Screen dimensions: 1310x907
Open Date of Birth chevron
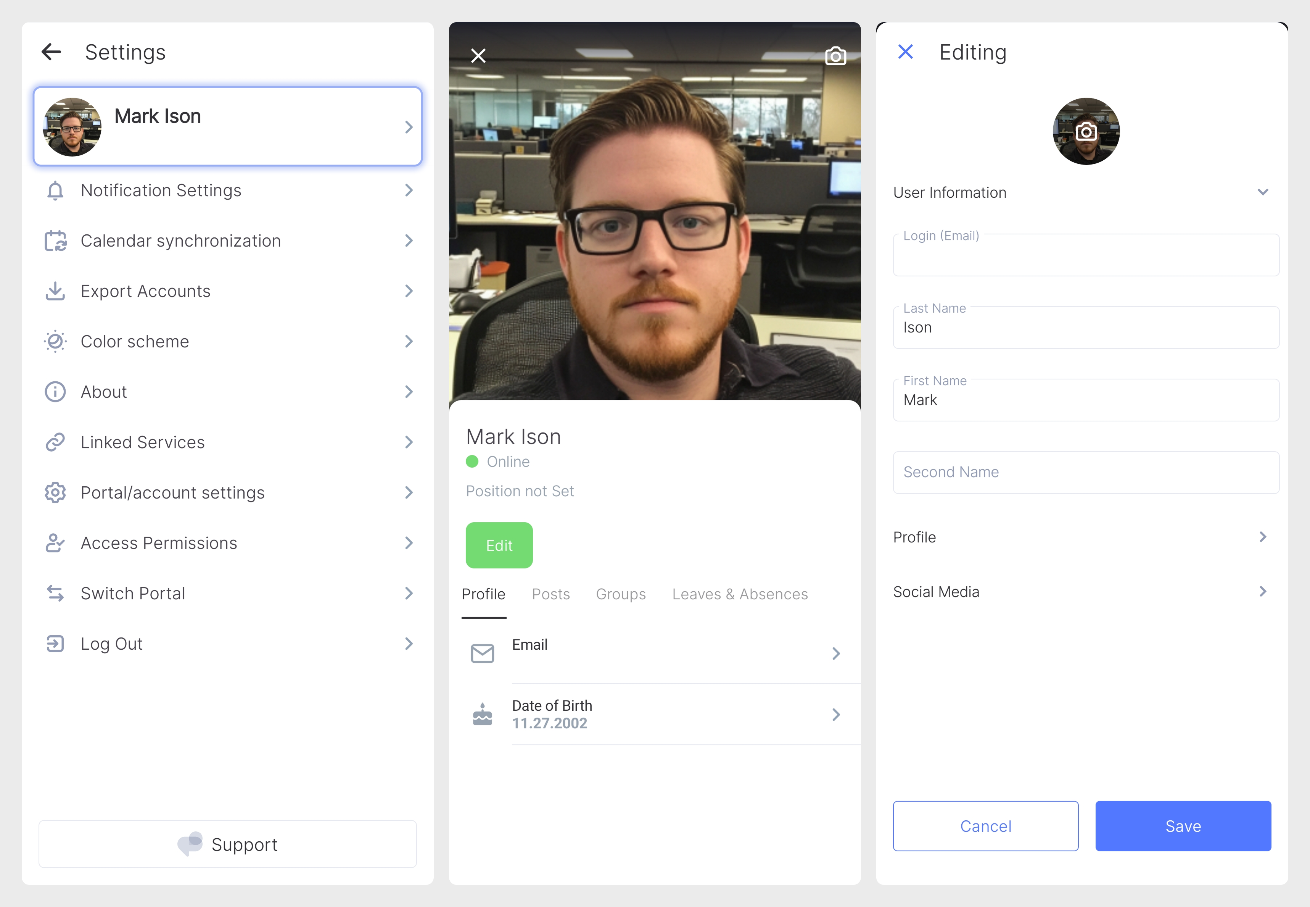[836, 714]
